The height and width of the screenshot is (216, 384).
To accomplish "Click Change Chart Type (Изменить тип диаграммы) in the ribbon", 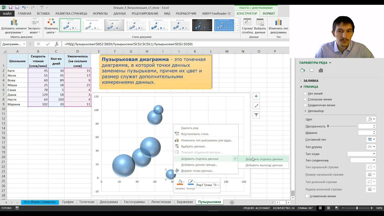I will click(278, 26).
